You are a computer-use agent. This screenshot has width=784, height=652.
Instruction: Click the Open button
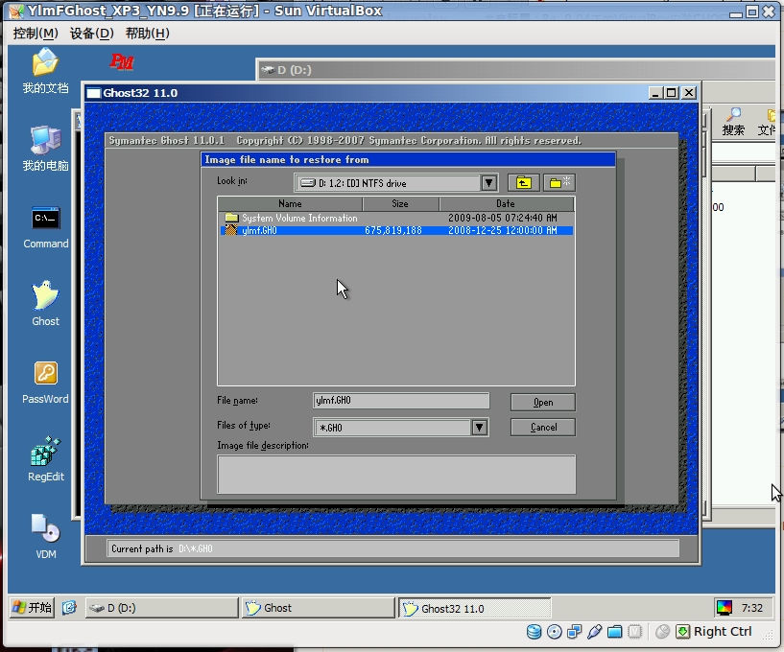(543, 402)
